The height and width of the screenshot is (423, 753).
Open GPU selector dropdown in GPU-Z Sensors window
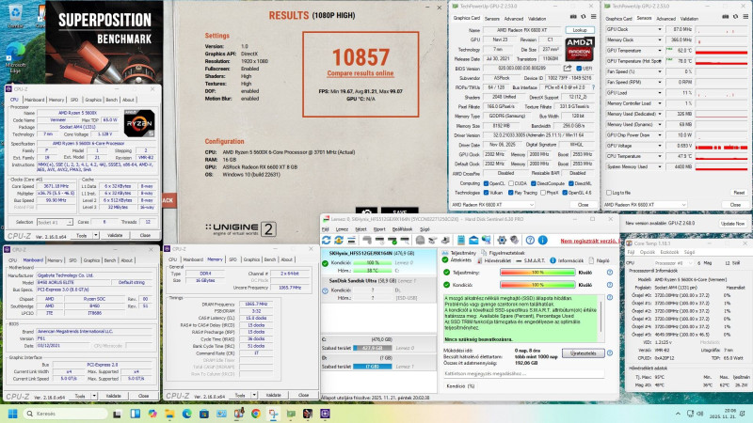click(683, 205)
